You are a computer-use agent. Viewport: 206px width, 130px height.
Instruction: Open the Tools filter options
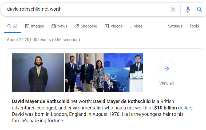tap(194, 26)
